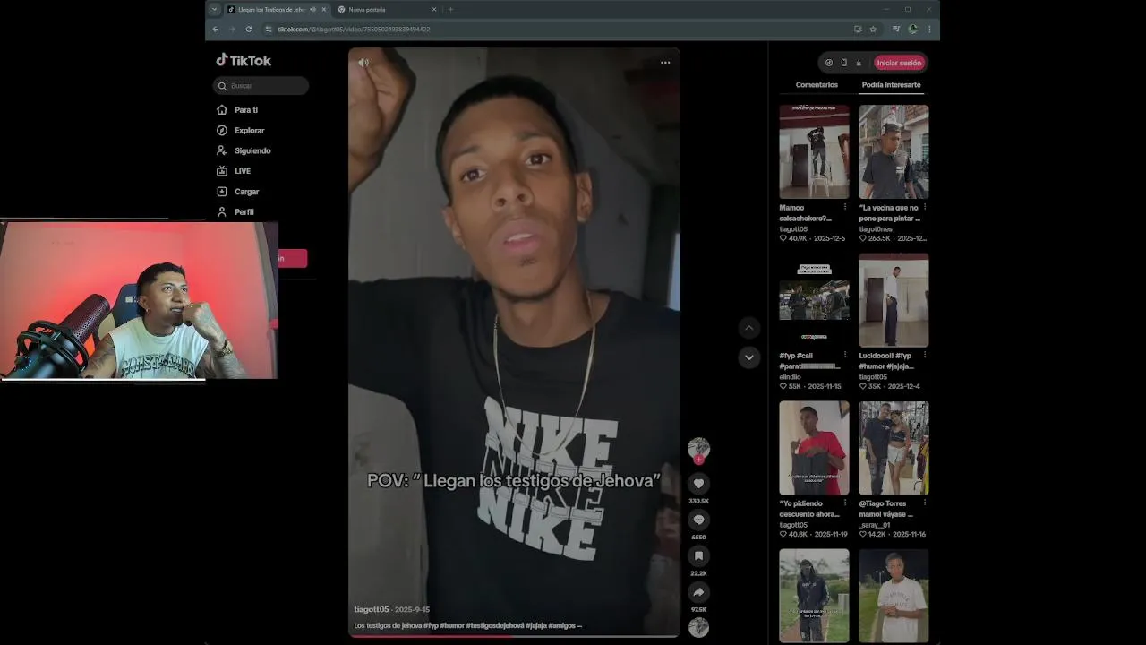Click the Iniciar sesión button
Image resolution: width=1146 pixels, height=645 pixels.
coord(899,63)
